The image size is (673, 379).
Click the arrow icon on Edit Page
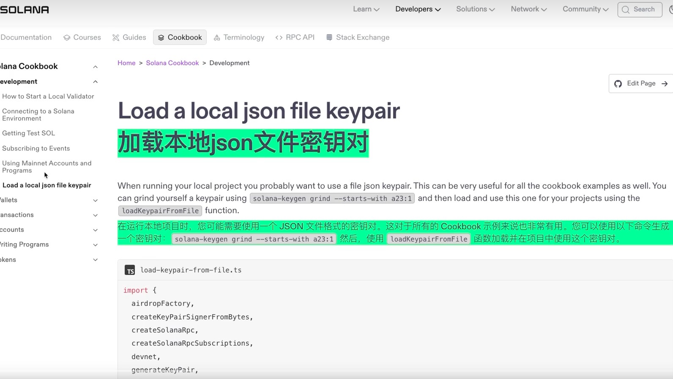tap(665, 84)
